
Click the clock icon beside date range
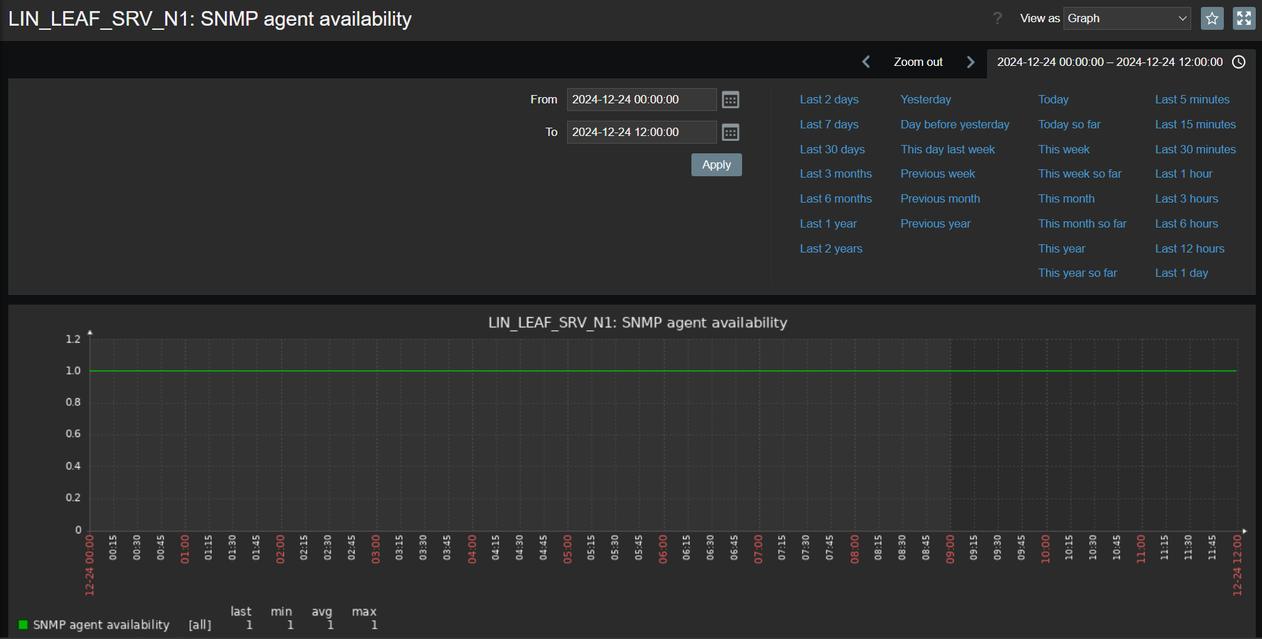click(x=1239, y=62)
